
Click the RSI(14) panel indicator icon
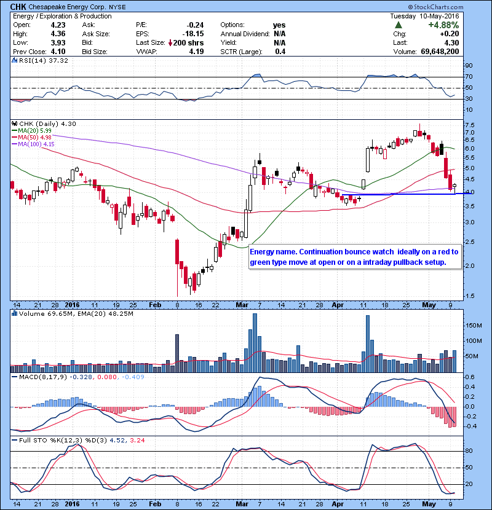pos(14,60)
